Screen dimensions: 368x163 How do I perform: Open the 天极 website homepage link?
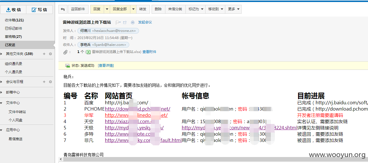pyautogui.click(x=134, y=128)
